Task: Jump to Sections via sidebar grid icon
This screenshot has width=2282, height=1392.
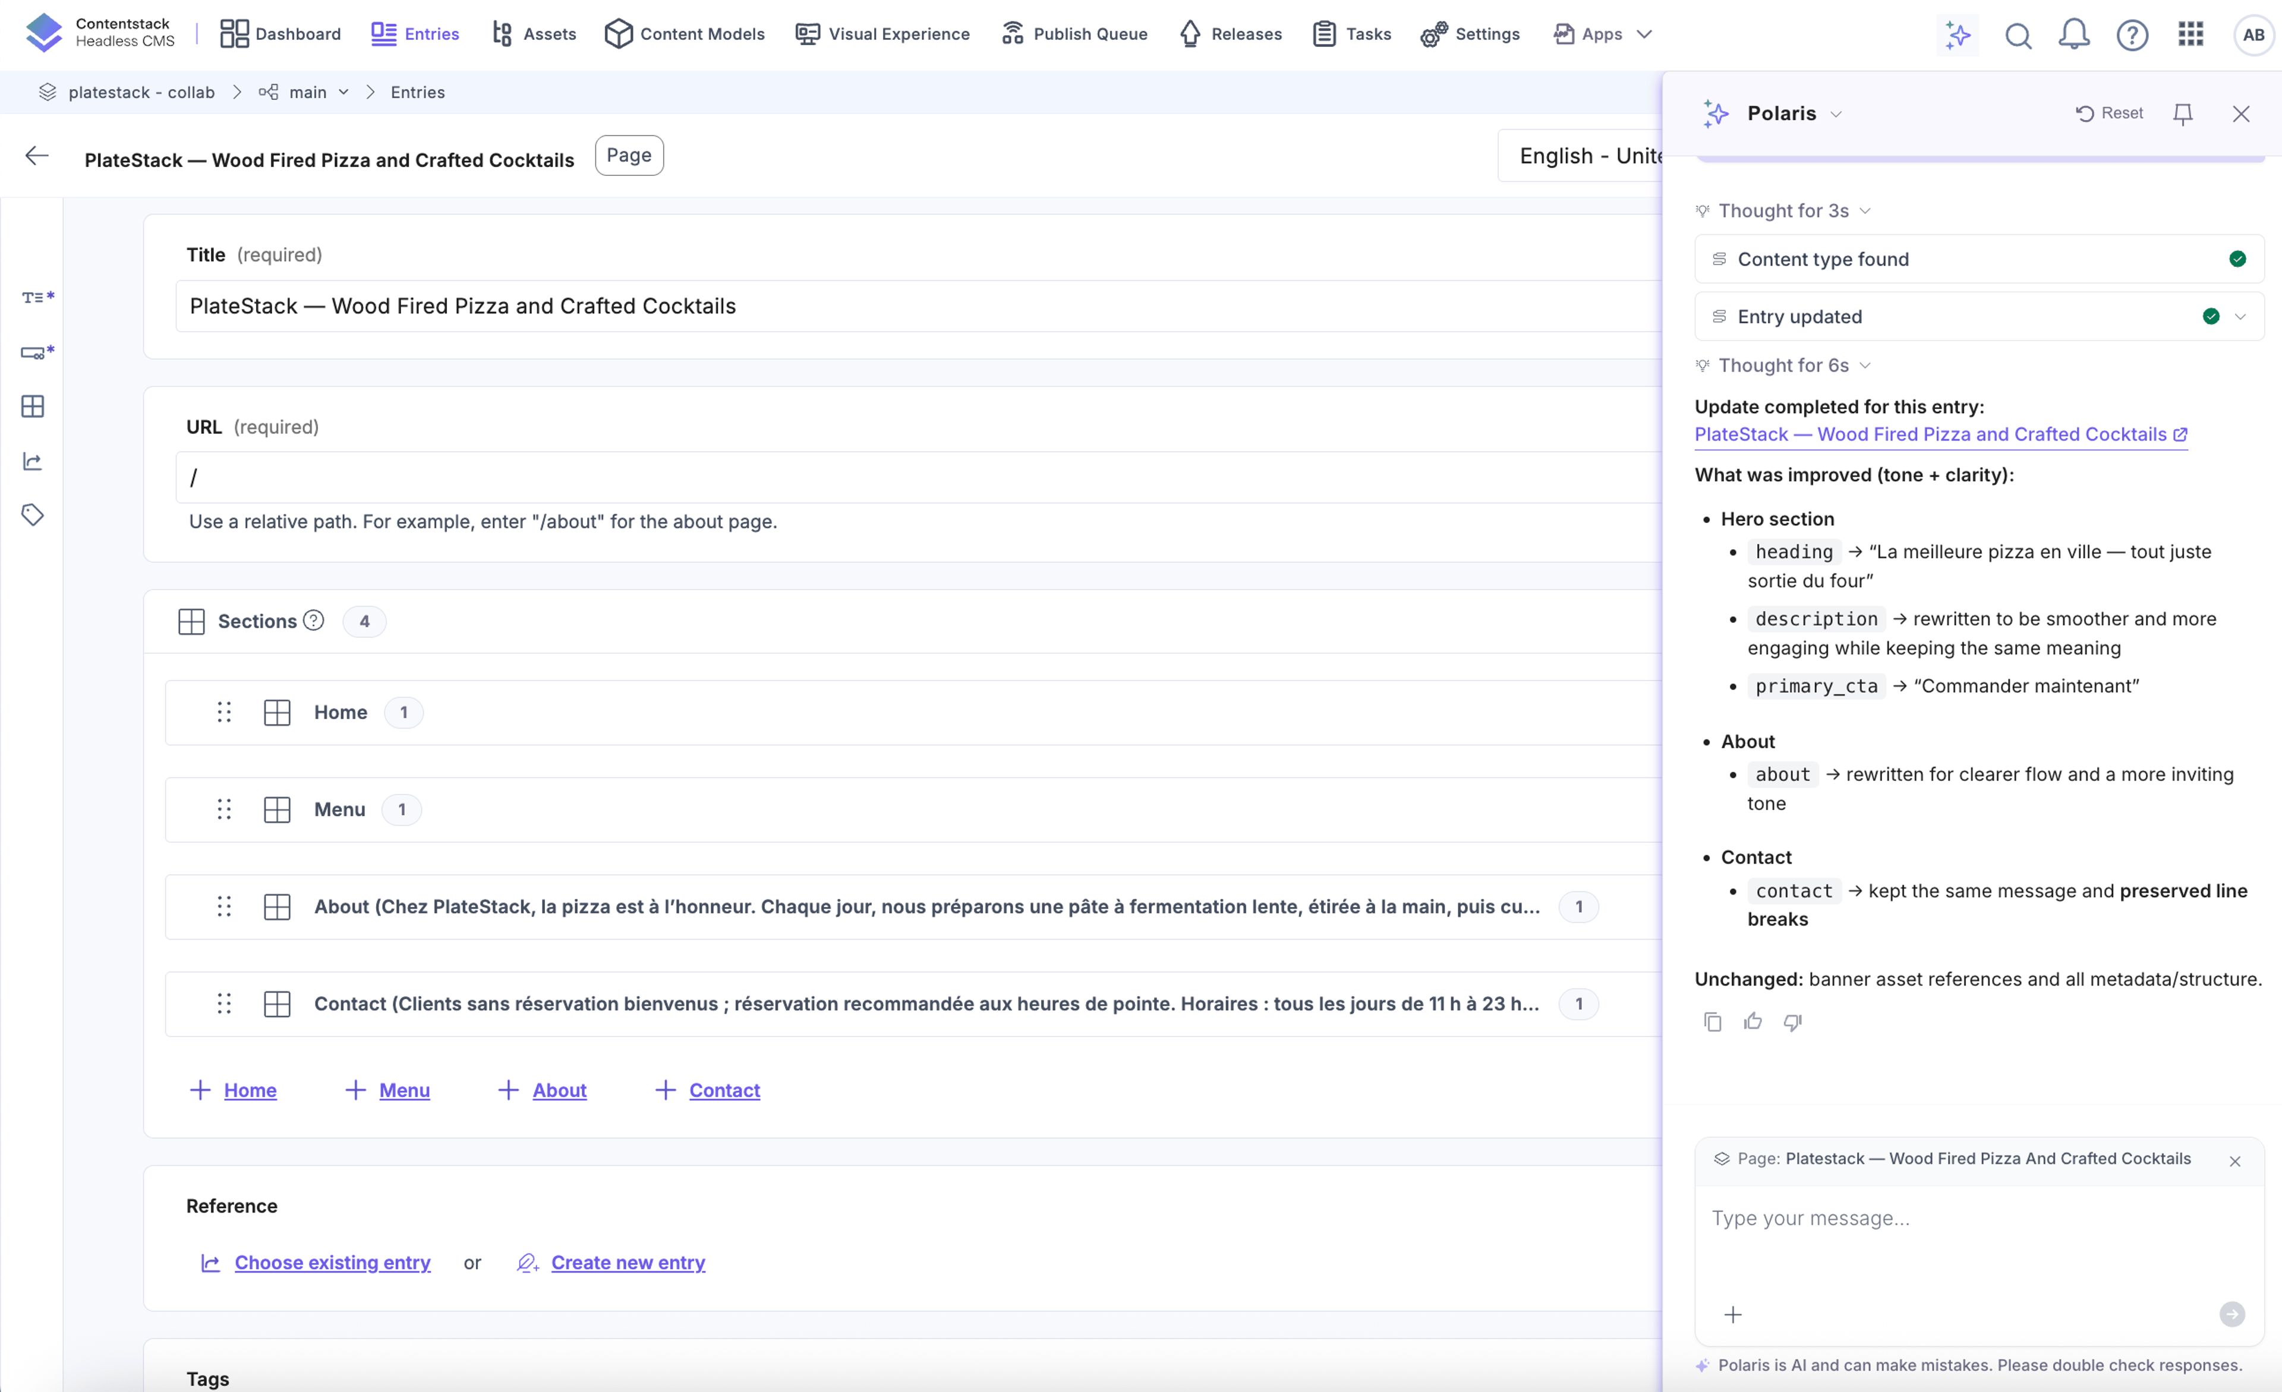Action: pos(33,405)
